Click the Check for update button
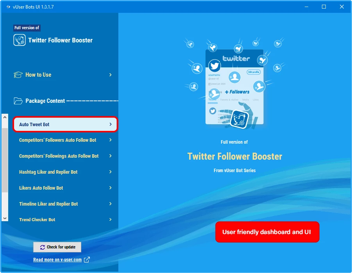This screenshot has width=352, height=273. tap(57, 247)
